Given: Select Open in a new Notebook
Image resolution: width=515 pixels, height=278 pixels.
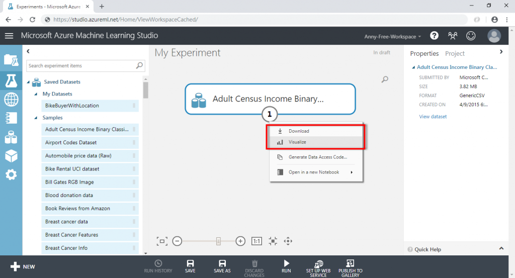Looking at the screenshot, I should click(316, 172).
